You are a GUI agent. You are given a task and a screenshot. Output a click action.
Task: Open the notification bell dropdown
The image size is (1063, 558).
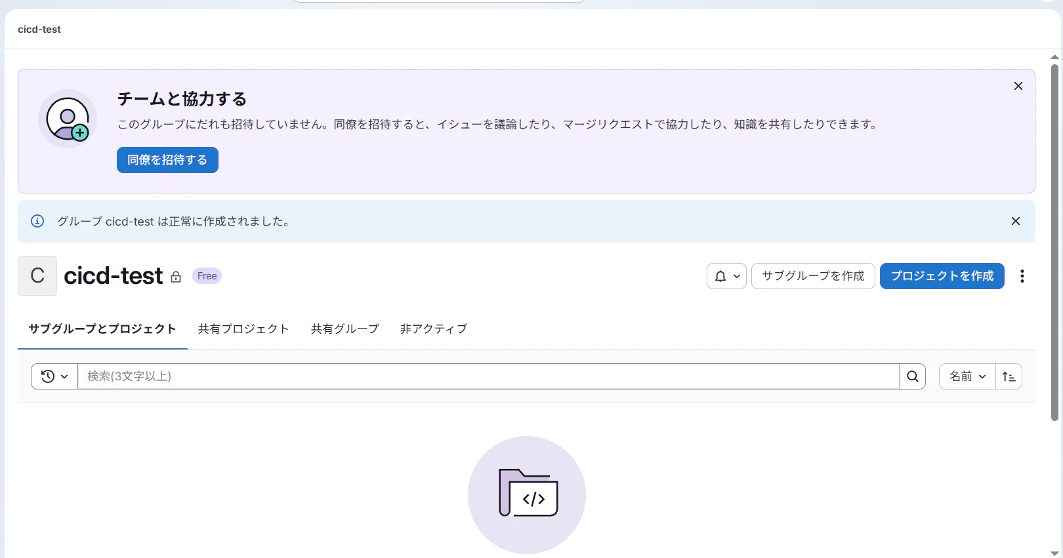point(726,276)
